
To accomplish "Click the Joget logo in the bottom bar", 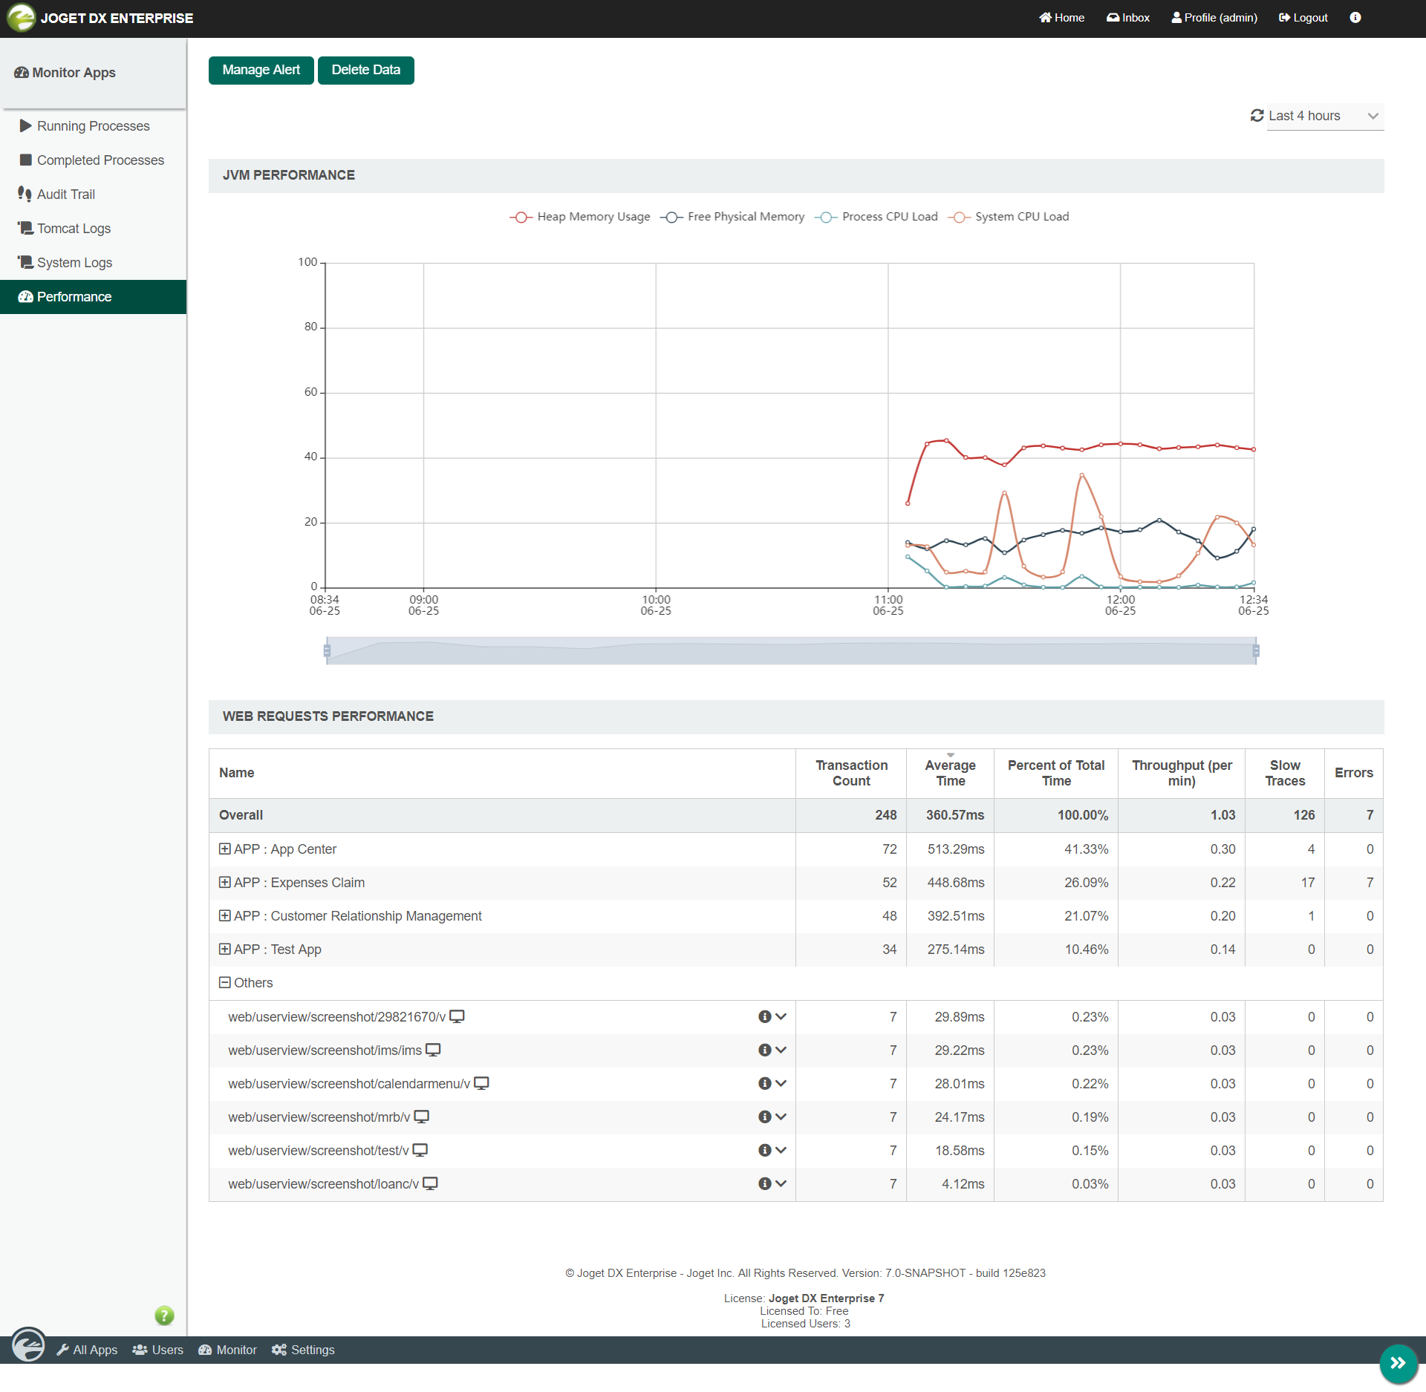I will (x=28, y=1344).
